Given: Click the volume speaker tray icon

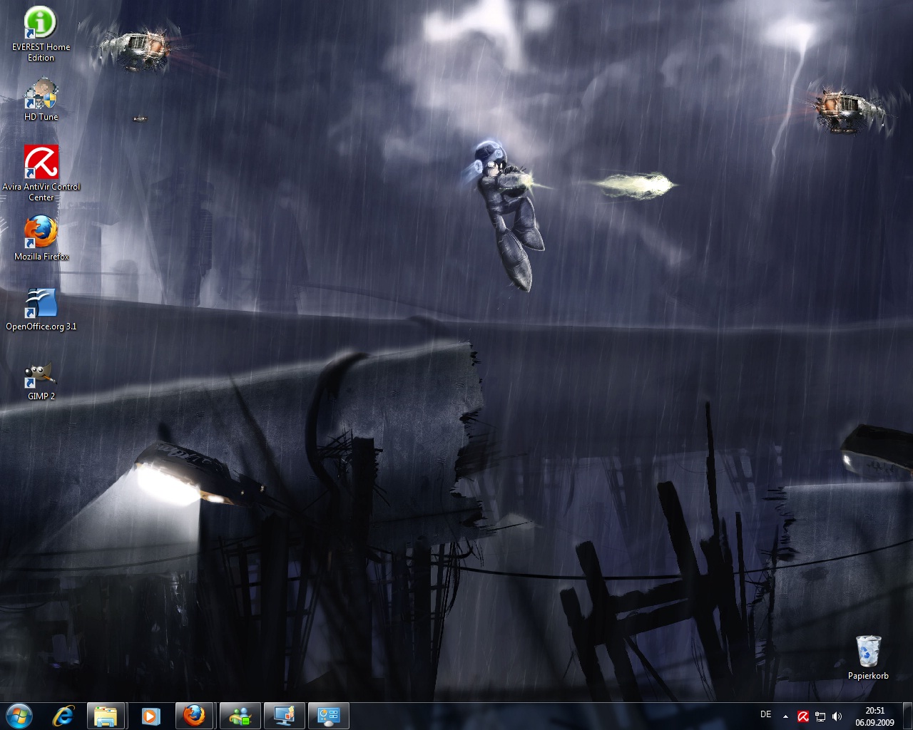Looking at the screenshot, I should coord(837,716).
